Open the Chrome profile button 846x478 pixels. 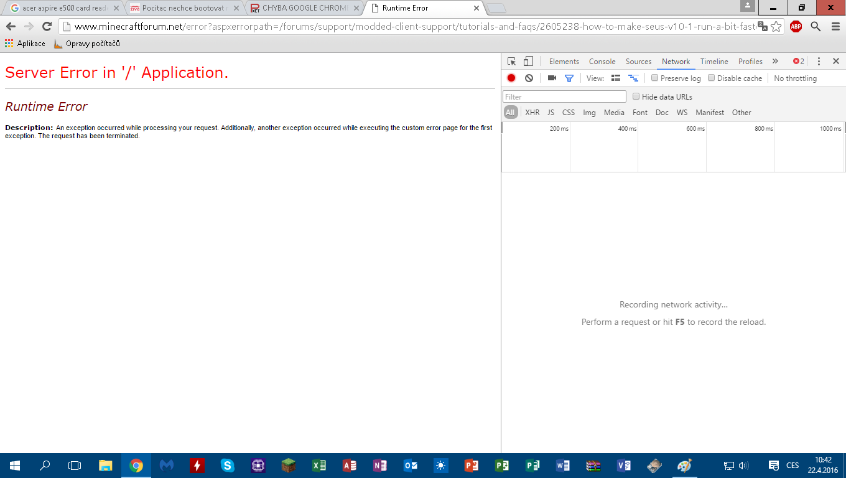748,6
